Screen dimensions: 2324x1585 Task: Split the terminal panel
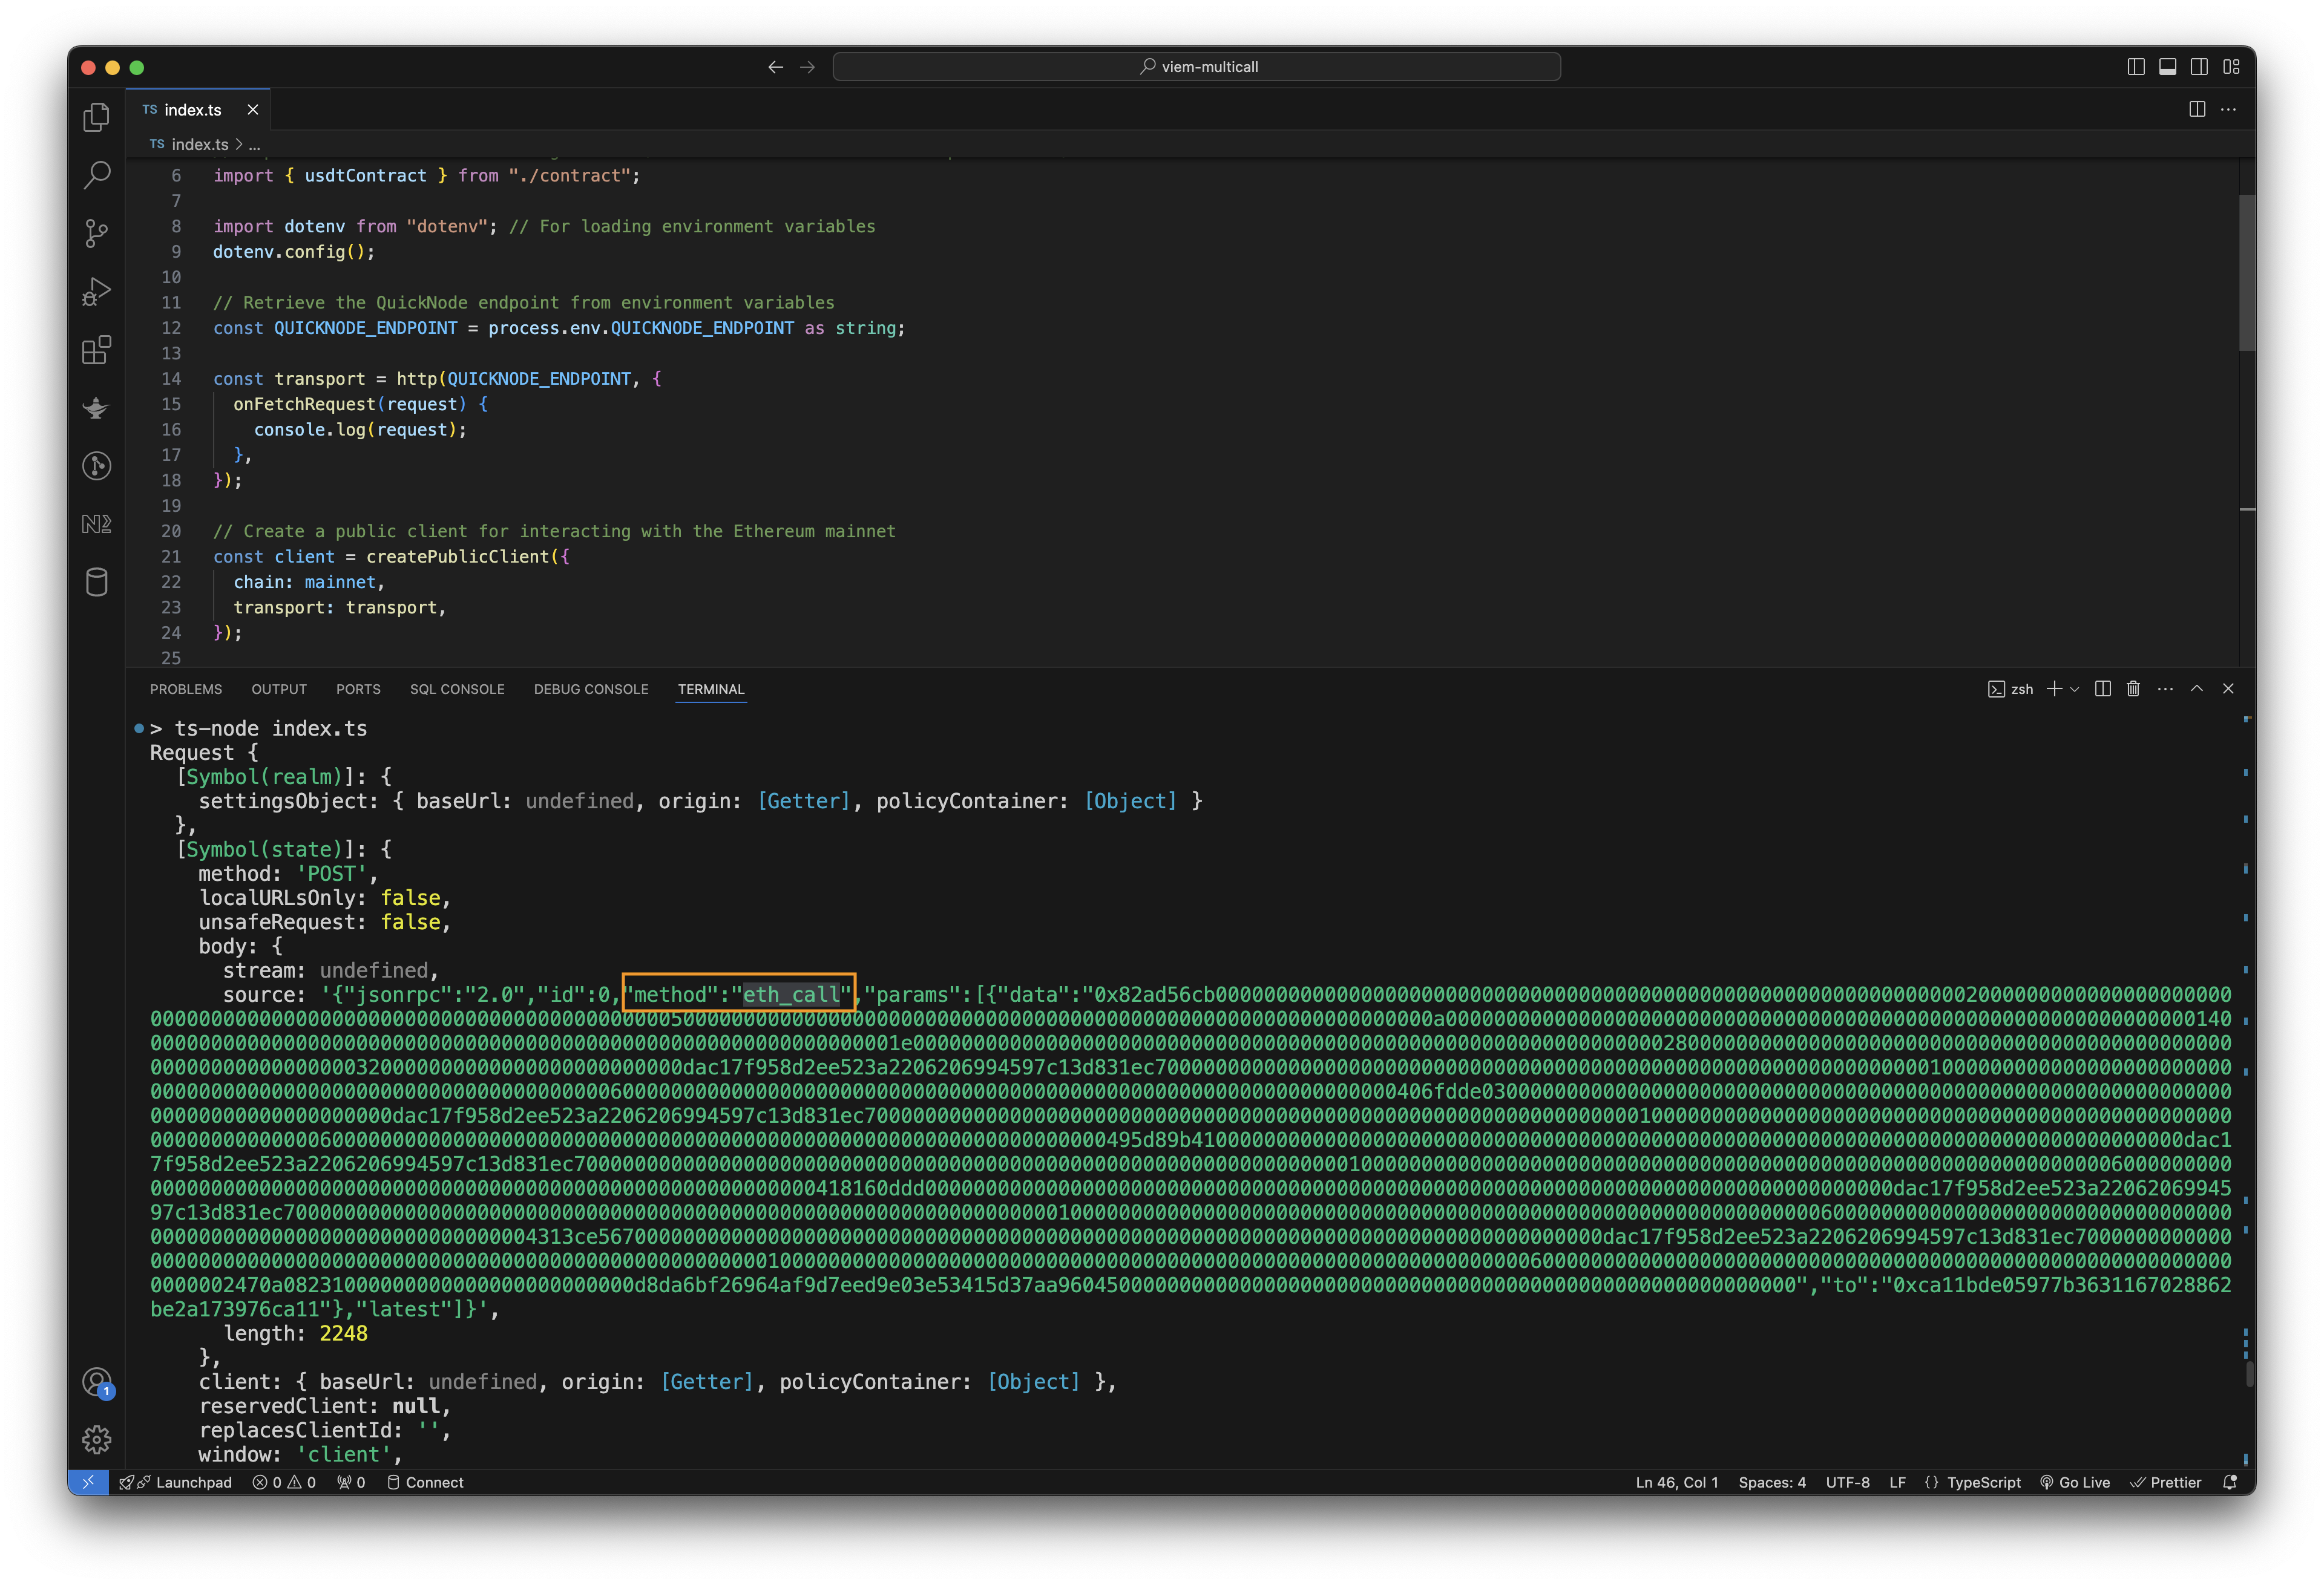tap(2103, 688)
